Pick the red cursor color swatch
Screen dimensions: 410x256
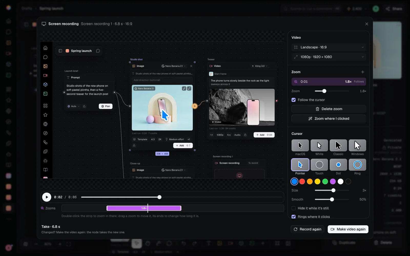coord(302,182)
